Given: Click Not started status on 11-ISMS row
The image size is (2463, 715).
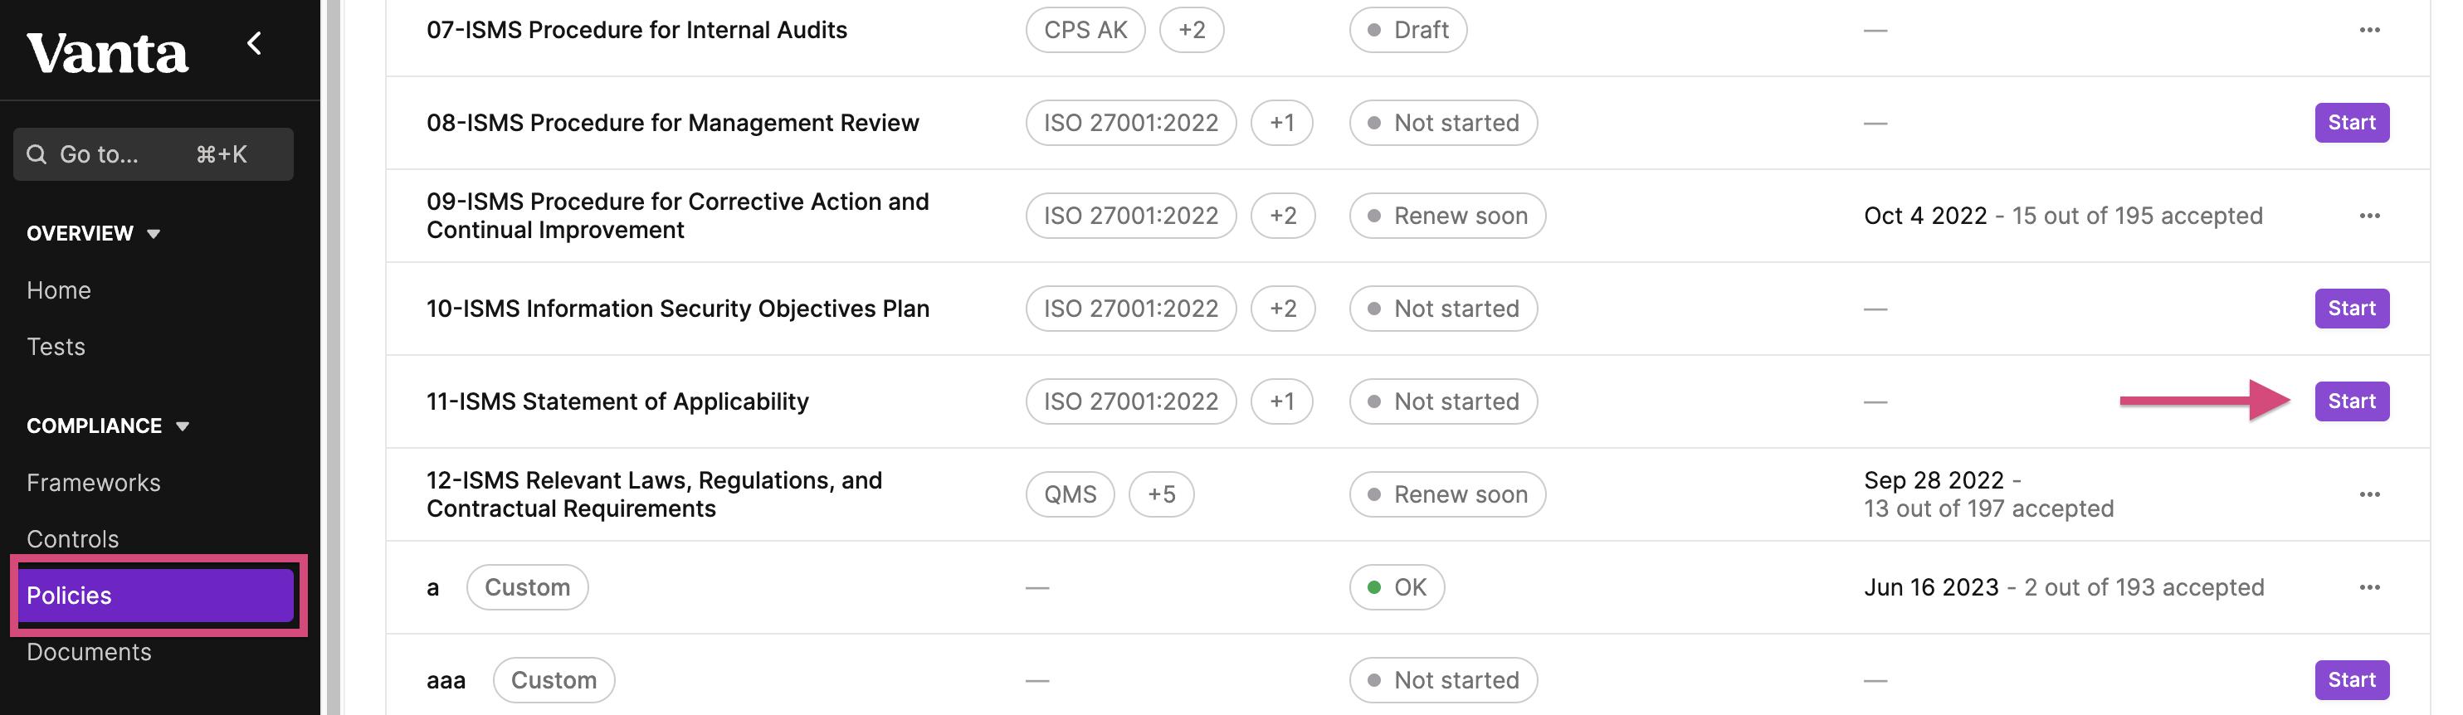Looking at the screenshot, I should pos(1443,401).
